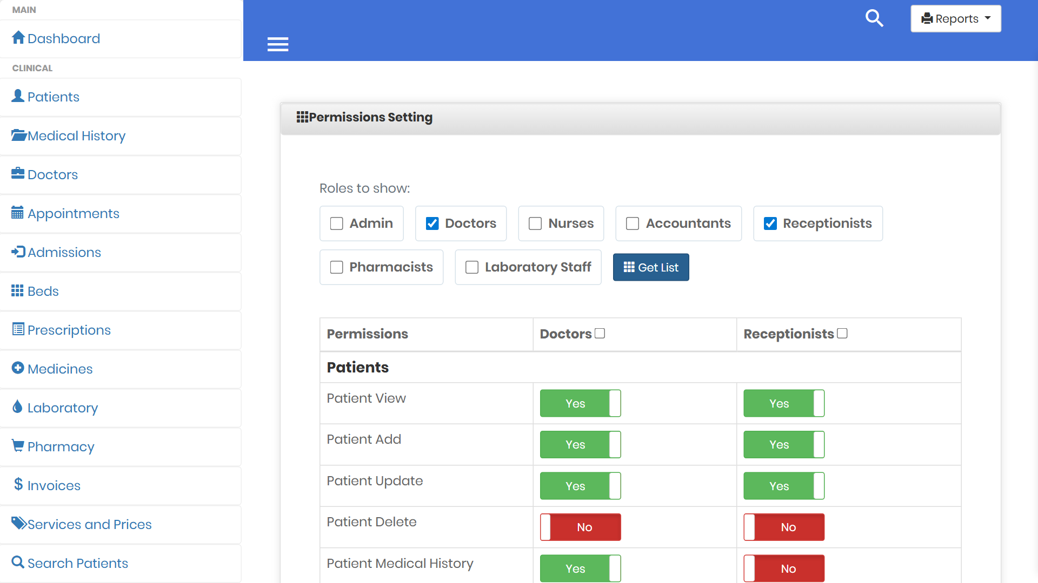This screenshot has height=583, width=1038.
Task: Check the Nurses role checkbox
Action: coord(535,223)
